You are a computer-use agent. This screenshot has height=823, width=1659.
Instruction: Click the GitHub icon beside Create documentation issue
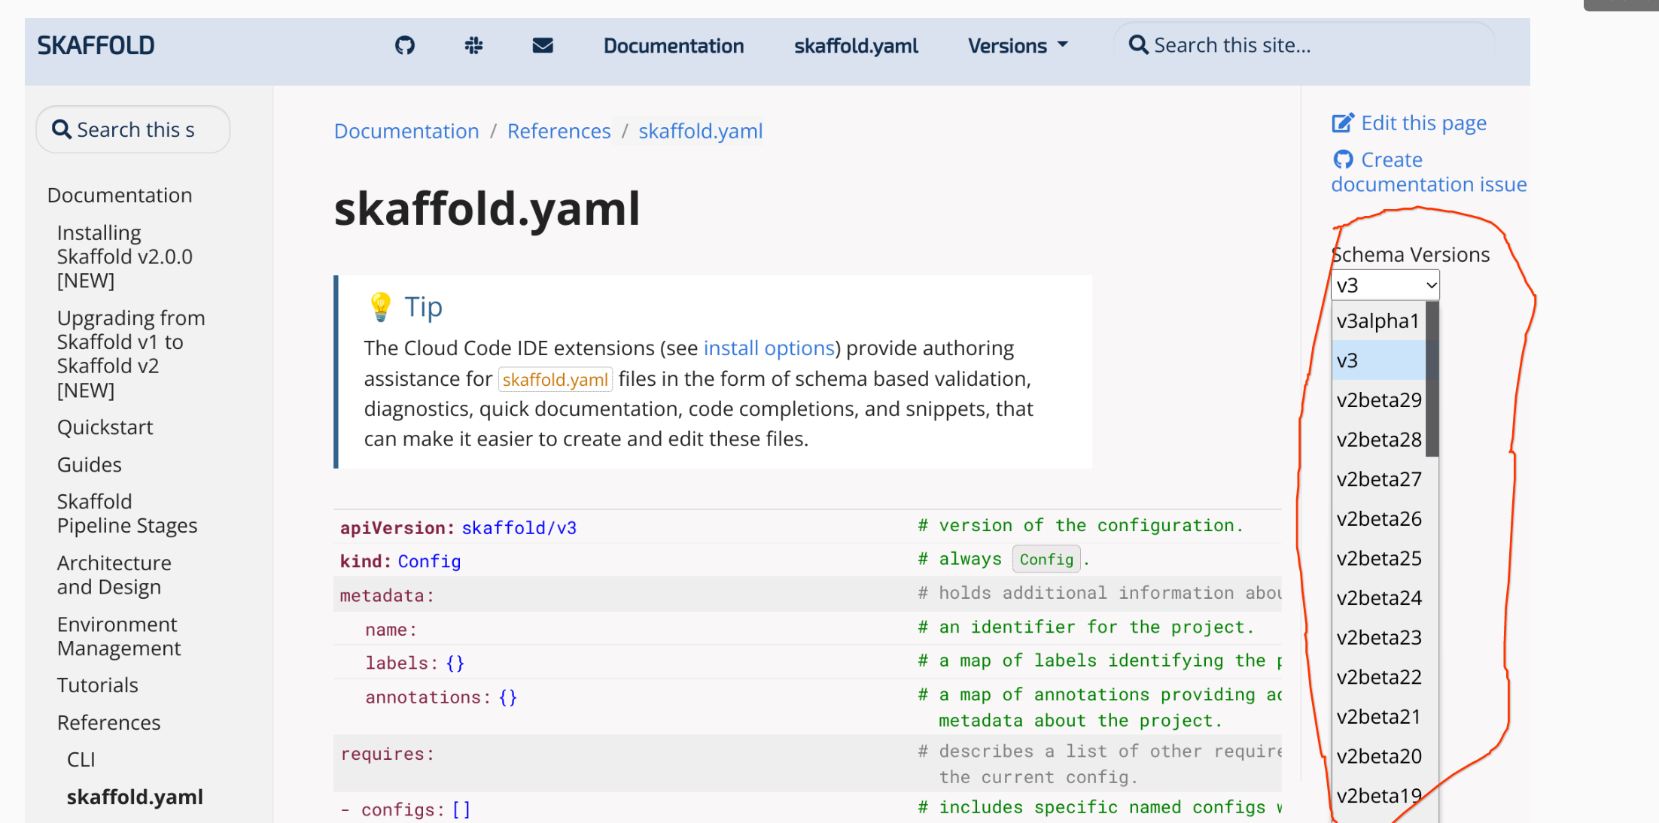(x=1343, y=159)
